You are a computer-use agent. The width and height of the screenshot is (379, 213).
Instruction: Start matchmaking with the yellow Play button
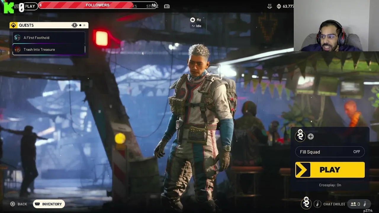[330, 170]
